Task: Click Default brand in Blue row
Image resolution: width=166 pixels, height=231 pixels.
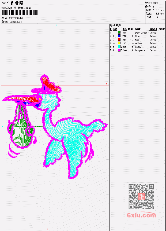Action: point(153,36)
